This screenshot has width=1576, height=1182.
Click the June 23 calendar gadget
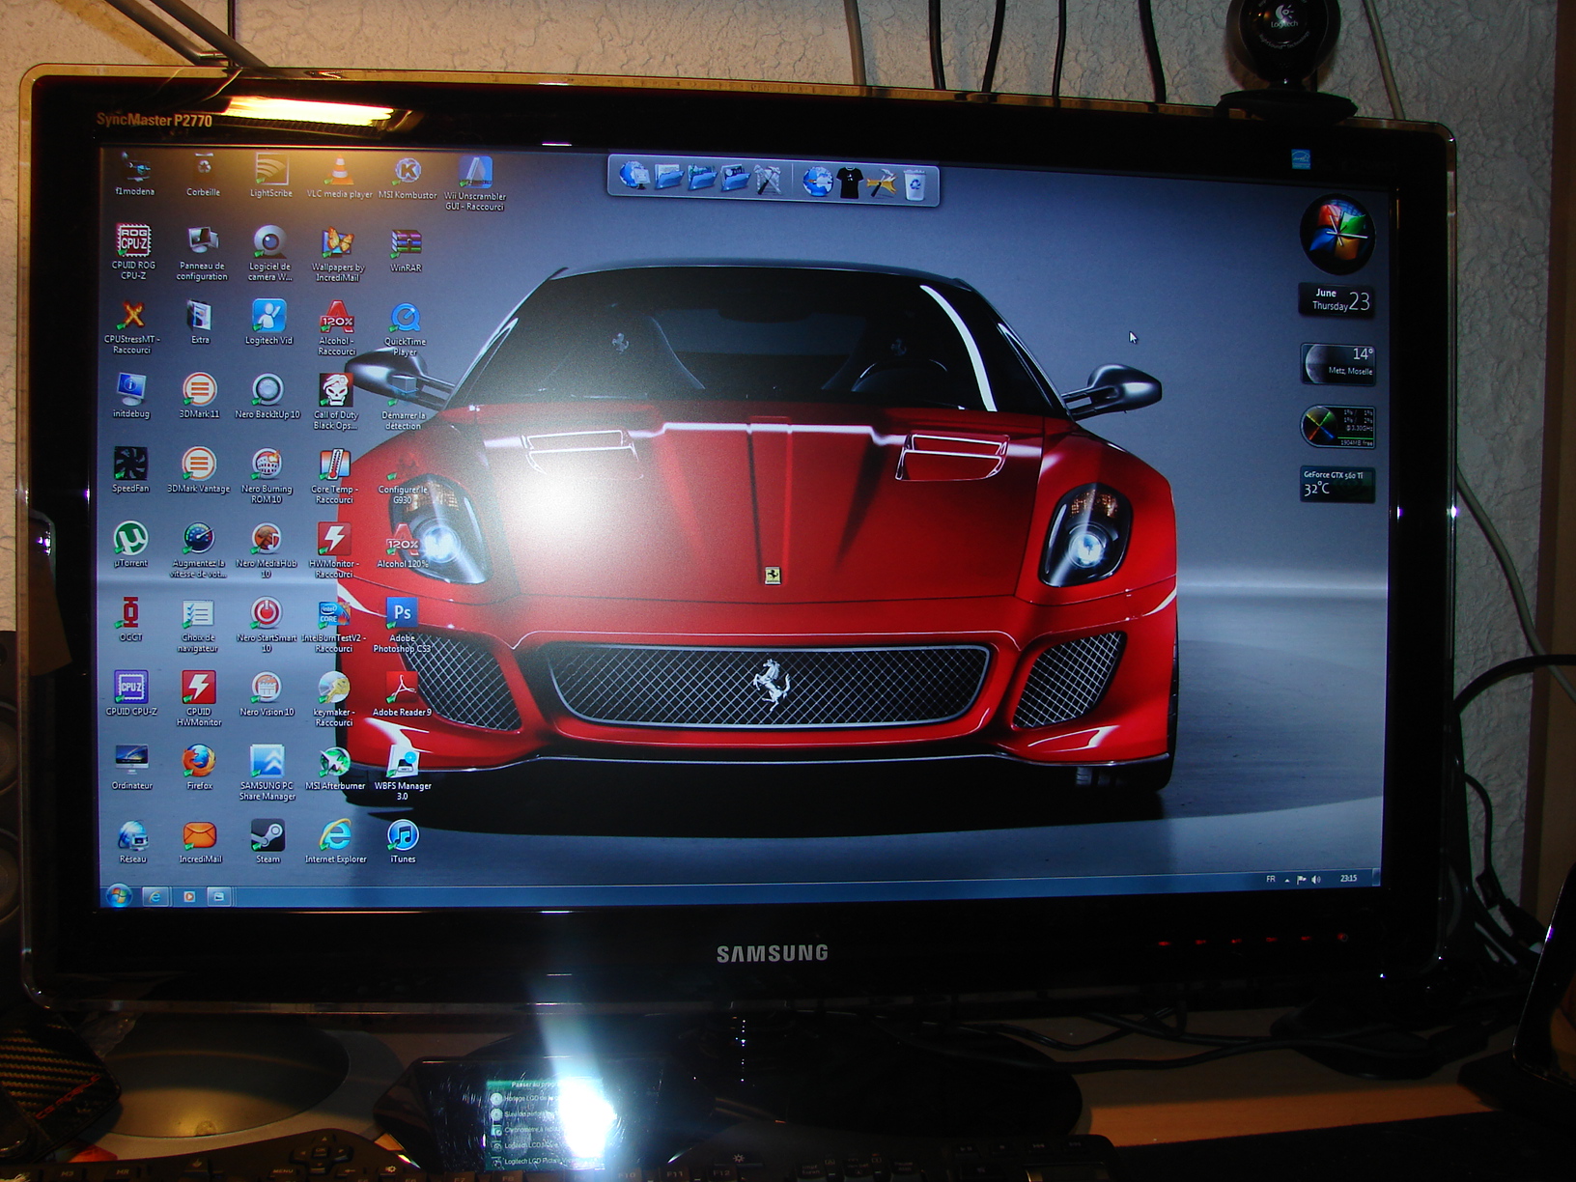1338,300
